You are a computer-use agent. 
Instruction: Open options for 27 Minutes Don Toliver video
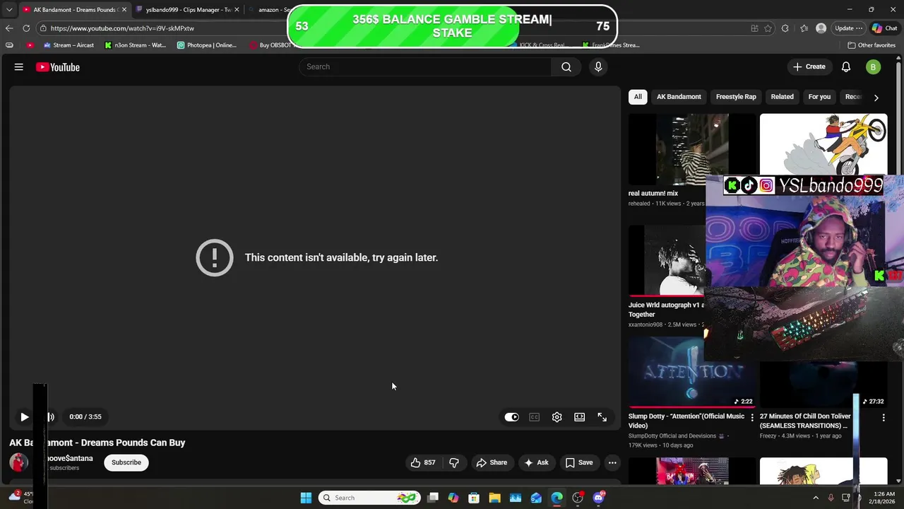884,418
